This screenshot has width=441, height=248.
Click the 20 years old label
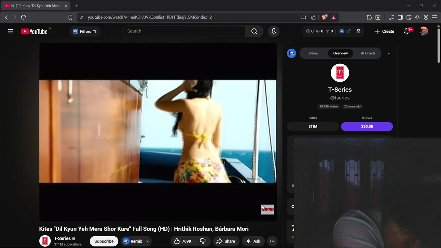click(352, 106)
